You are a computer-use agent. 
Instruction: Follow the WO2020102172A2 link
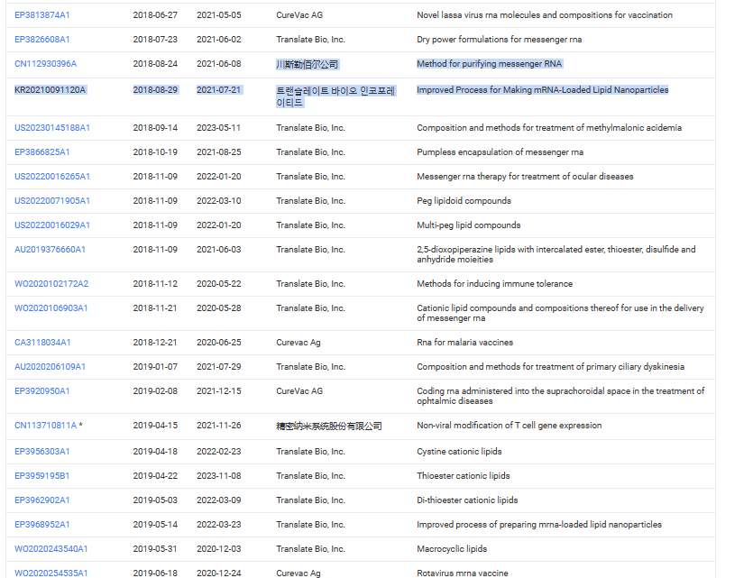[51, 284]
